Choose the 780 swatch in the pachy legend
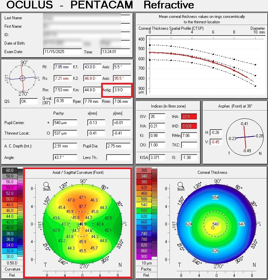Viewport: 268px width, 280px height. (144, 239)
